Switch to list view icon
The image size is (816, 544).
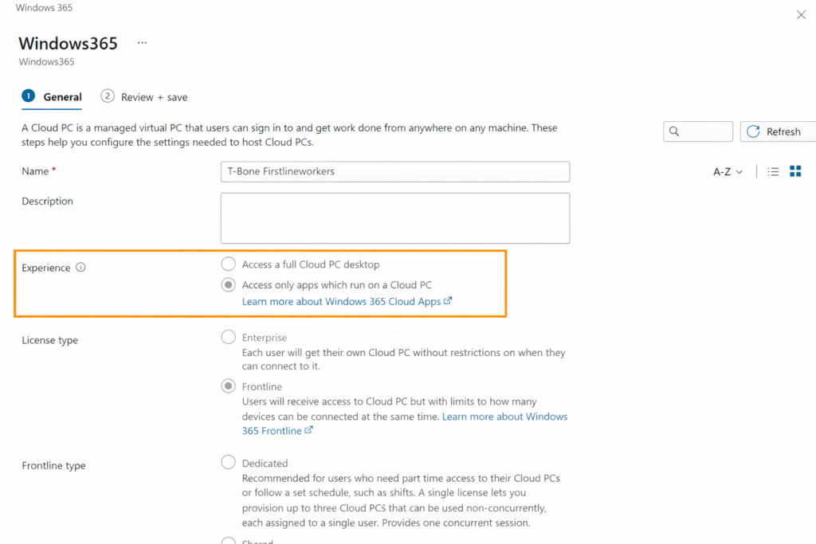pyautogui.click(x=773, y=171)
